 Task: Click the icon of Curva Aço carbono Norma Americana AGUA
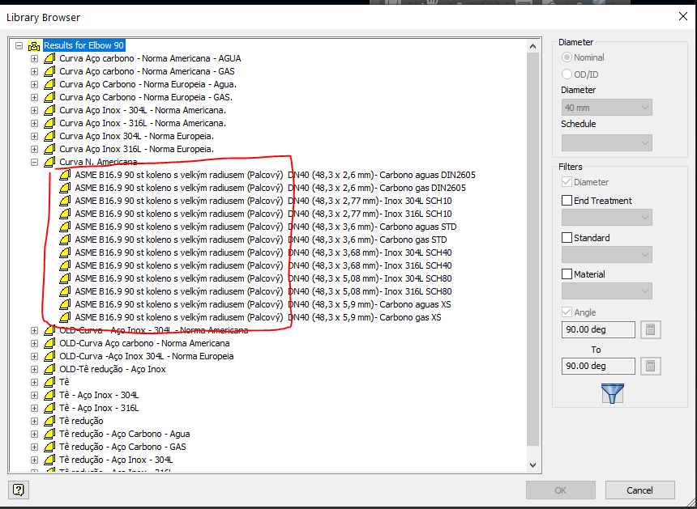[49, 58]
